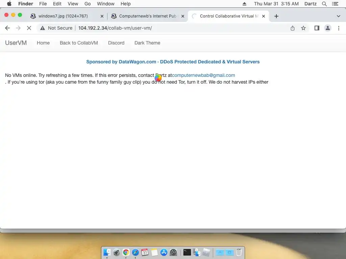Open the Chrome three-dot menu
This screenshot has width=346, height=259.
(x=339, y=28)
